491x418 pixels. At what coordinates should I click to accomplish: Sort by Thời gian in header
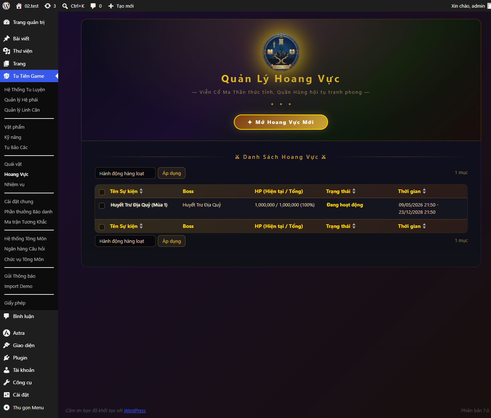coord(412,191)
